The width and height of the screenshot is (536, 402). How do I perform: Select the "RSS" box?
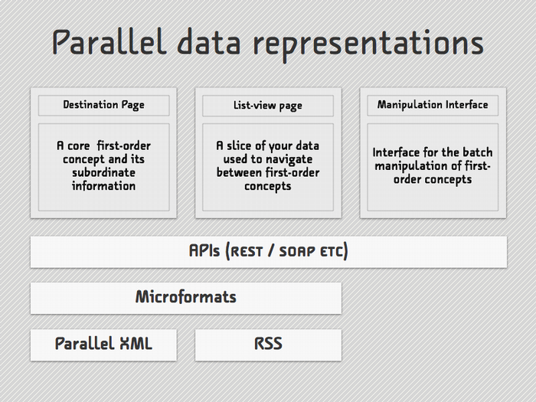coord(268,344)
